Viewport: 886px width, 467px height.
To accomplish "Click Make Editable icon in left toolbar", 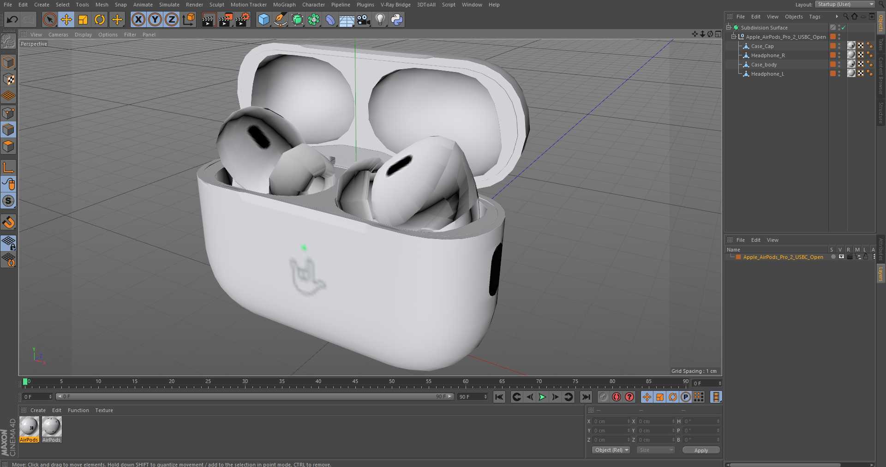I will tap(8, 42).
